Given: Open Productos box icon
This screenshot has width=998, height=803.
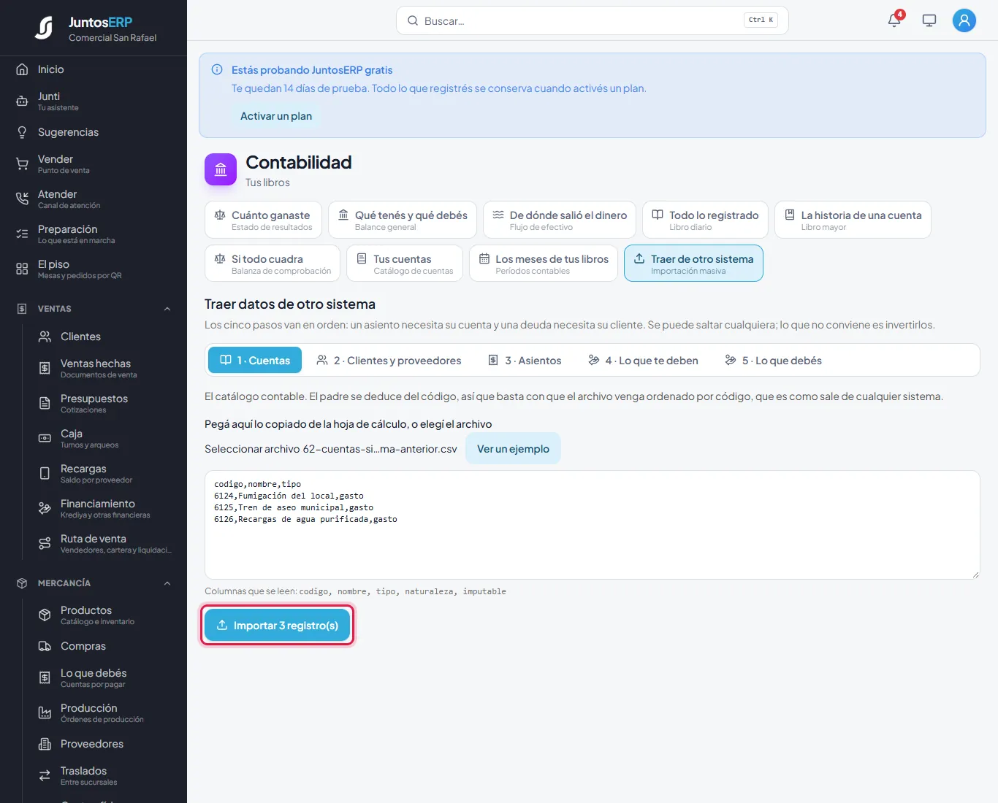Looking at the screenshot, I should (45, 615).
